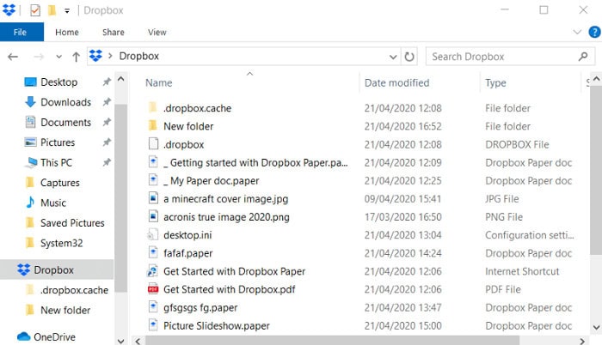
Task: Sort by the Type column header
Action: (x=495, y=82)
